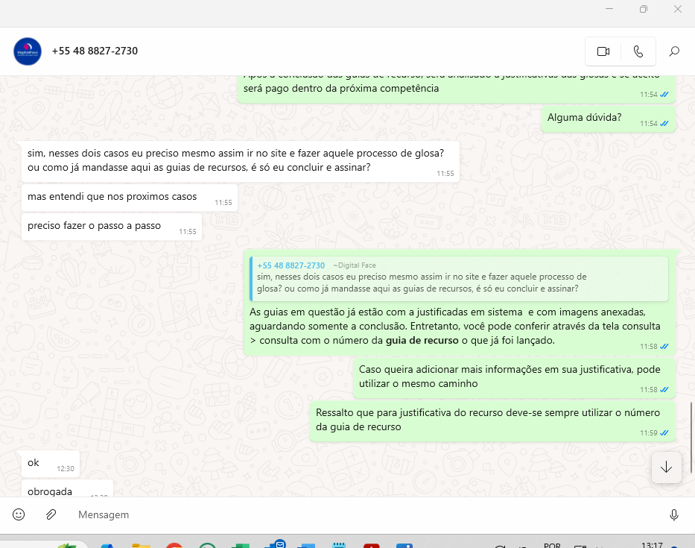Select received message 'sim, nesses dois casos' at 11:55
This screenshot has height=548, width=695.
point(241,162)
